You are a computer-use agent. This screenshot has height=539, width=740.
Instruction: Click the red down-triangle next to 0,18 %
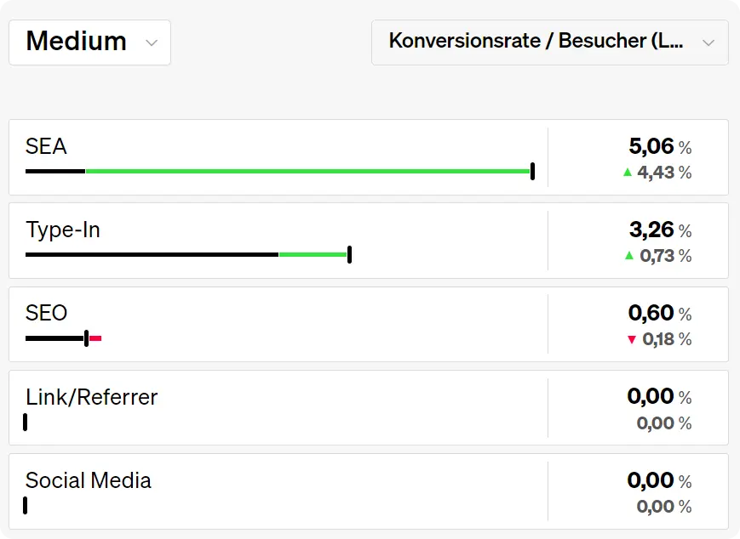click(x=632, y=339)
